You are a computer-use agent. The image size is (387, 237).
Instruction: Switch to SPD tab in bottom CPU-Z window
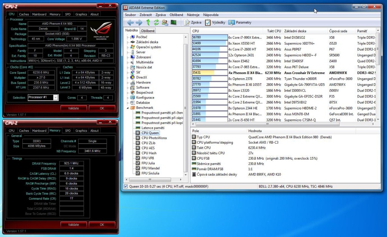(x=68, y=131)
